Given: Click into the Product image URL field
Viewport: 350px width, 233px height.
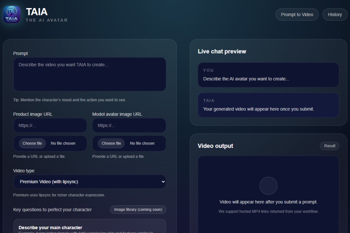Looking at the screenshot, I should (x=50, y=126).
